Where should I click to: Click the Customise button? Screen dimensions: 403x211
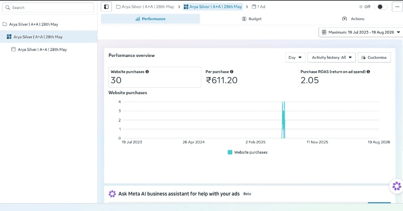click(374, 57)
